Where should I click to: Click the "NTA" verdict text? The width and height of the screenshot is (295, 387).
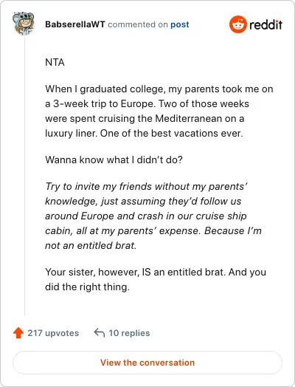click(x=55, y=62)
